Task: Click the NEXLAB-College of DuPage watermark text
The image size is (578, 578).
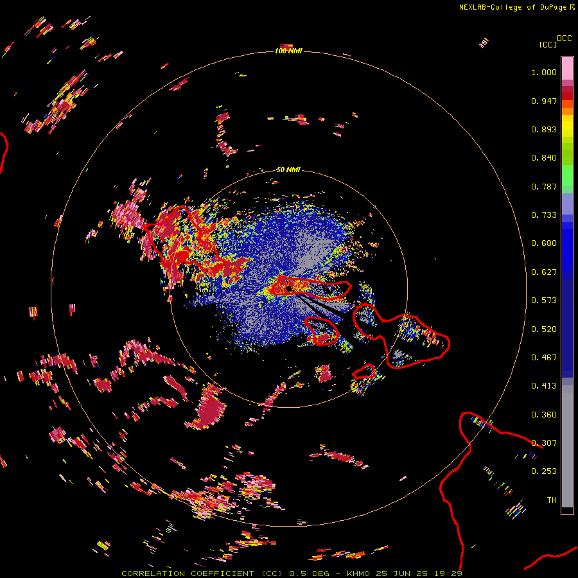Action: pos(516,7)
